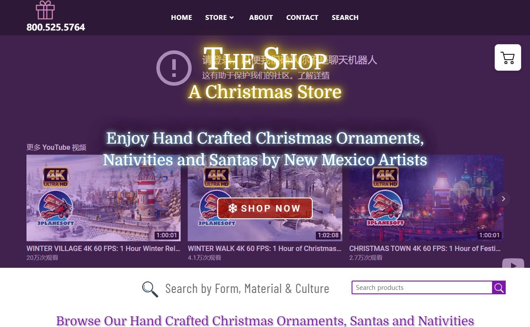Open the Winter Village 4K video thumbnail
The height and width of the screenshot is (327, 530).
[103, 198]
